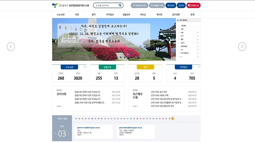Go to previous month in schedule
Image resolution: width=255 pixels, height=143 pixels.
point(55,133)
